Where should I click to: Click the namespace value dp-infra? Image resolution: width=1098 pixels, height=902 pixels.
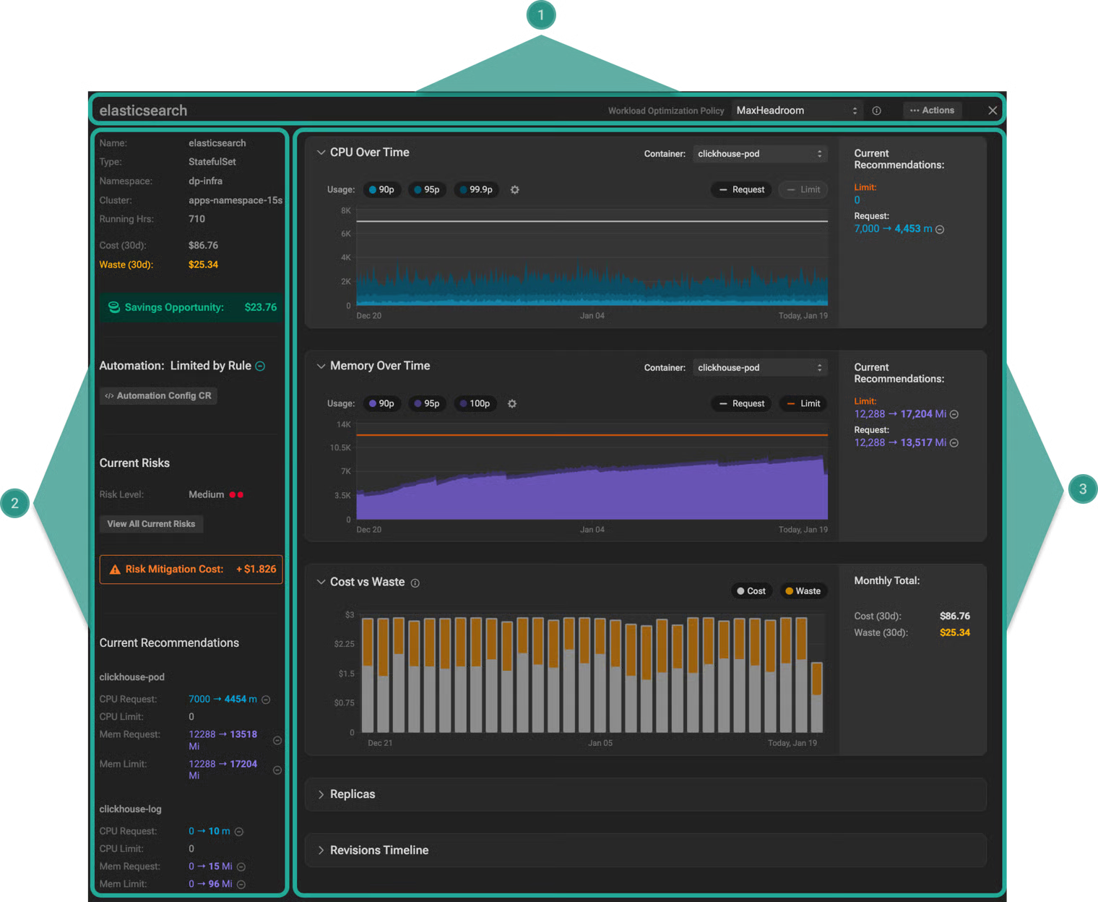[205, 181]
